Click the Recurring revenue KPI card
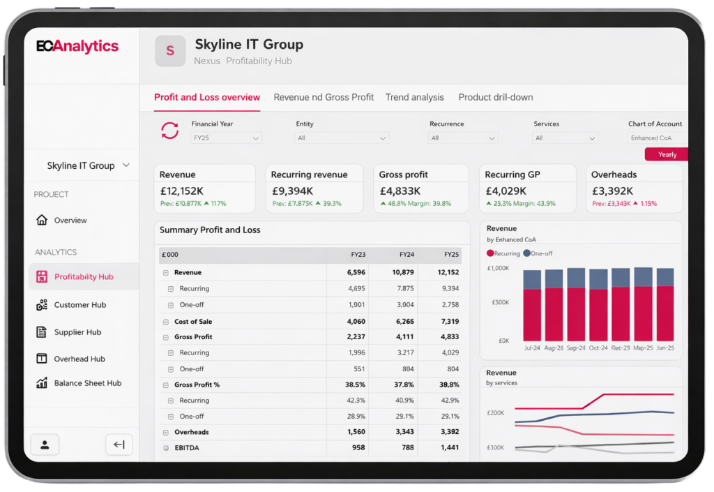Screen dimensions: 714x492 click(x=314, y=188)
